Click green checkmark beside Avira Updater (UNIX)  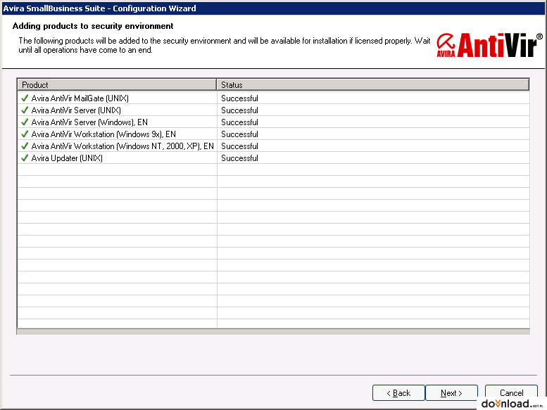point(25,158)
